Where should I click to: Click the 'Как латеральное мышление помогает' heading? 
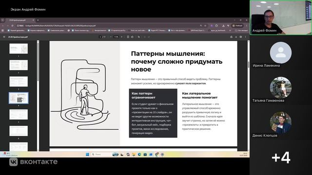point(199,95)
